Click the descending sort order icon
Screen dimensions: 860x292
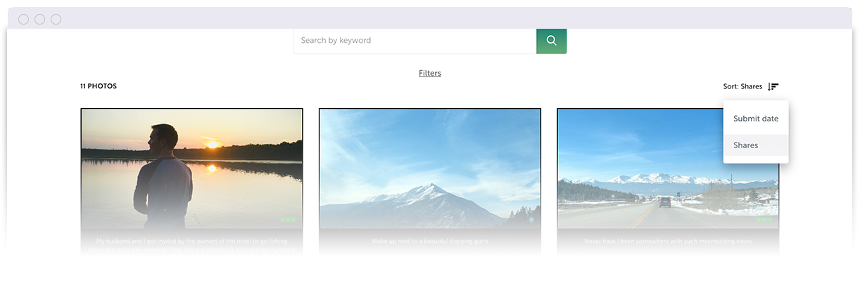[773, 87]
